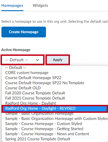Image resolution: width=108 pixels, height=142 pixels.
Task: Switch to the Homepages tab
Action: [12, 5]
